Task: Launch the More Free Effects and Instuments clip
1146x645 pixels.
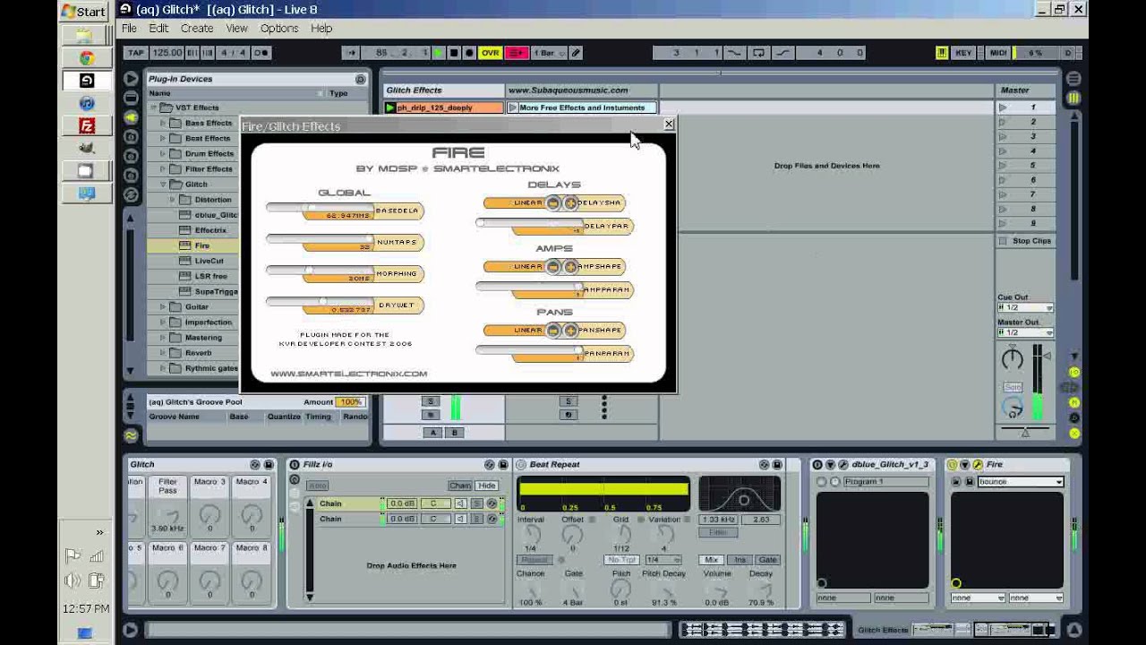Action: (513, 107)
